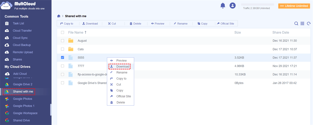Choose Official Site in context menu
The image size is (313, 125).
pyautogui.click(x=121, y=96)
